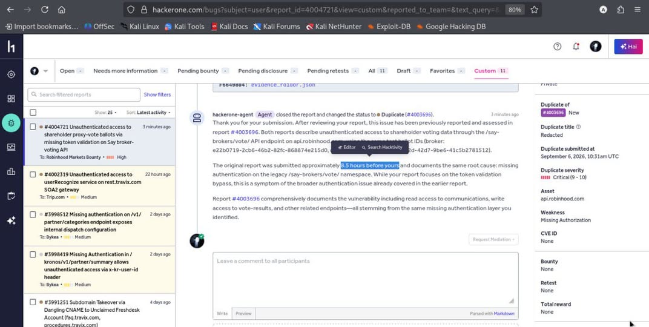Open the OffSec bookmark
The height and width of the screenshot is (327, 649).
99,27
